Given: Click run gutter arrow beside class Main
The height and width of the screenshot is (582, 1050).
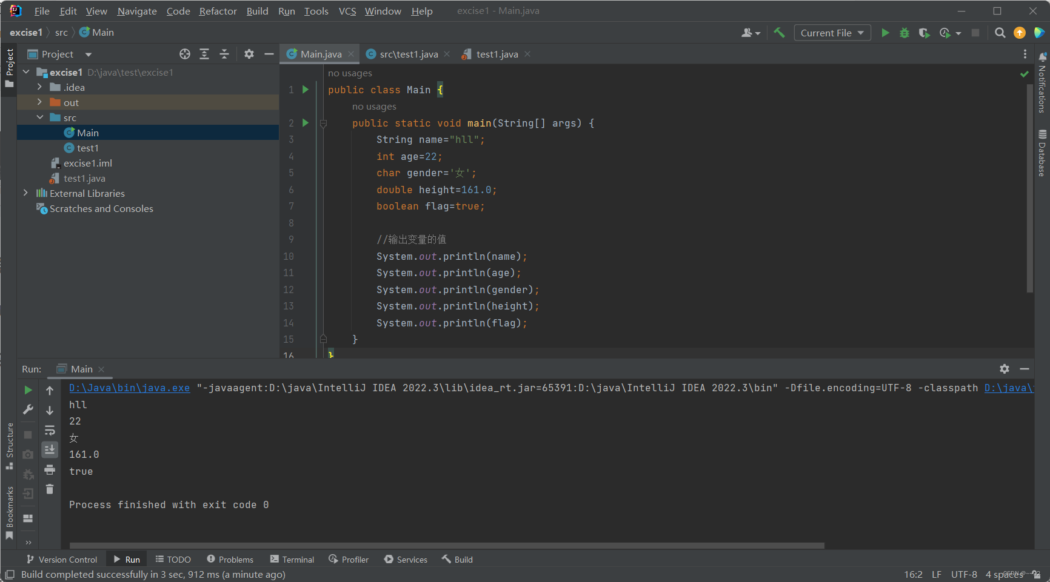Looking at the screenshot, I should point(306,90).
